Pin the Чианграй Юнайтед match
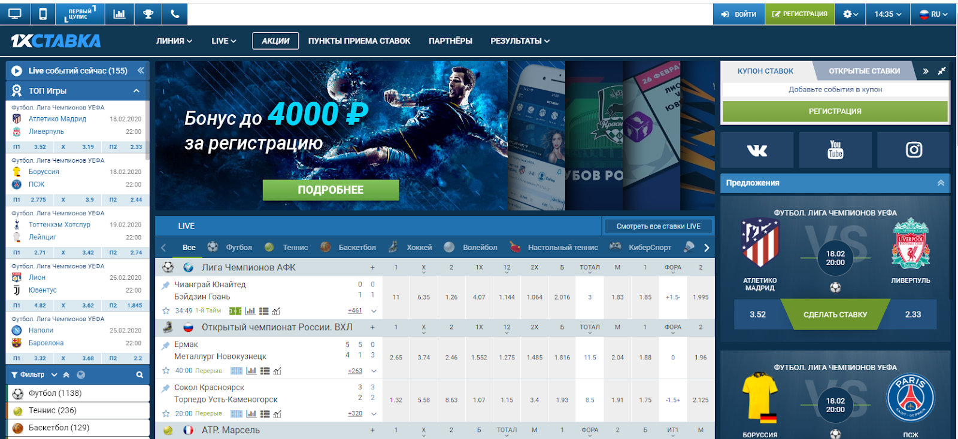Viewport: 958px width, 439px height. tap(166, 285)
